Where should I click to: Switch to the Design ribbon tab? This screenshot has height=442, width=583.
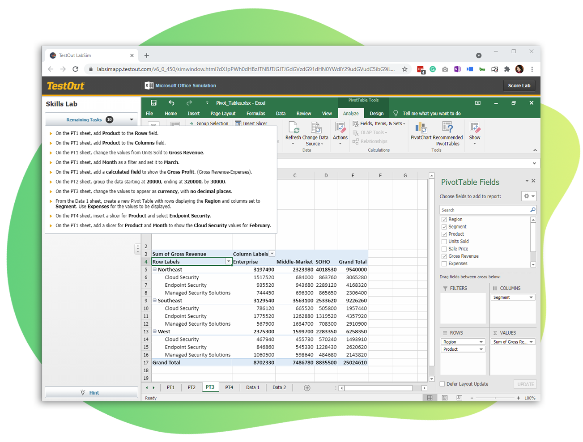pyautogui.click(x=377, y=113)
